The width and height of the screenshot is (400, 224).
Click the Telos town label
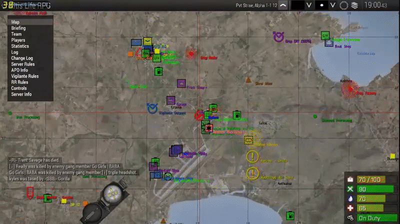coord(263,123)
